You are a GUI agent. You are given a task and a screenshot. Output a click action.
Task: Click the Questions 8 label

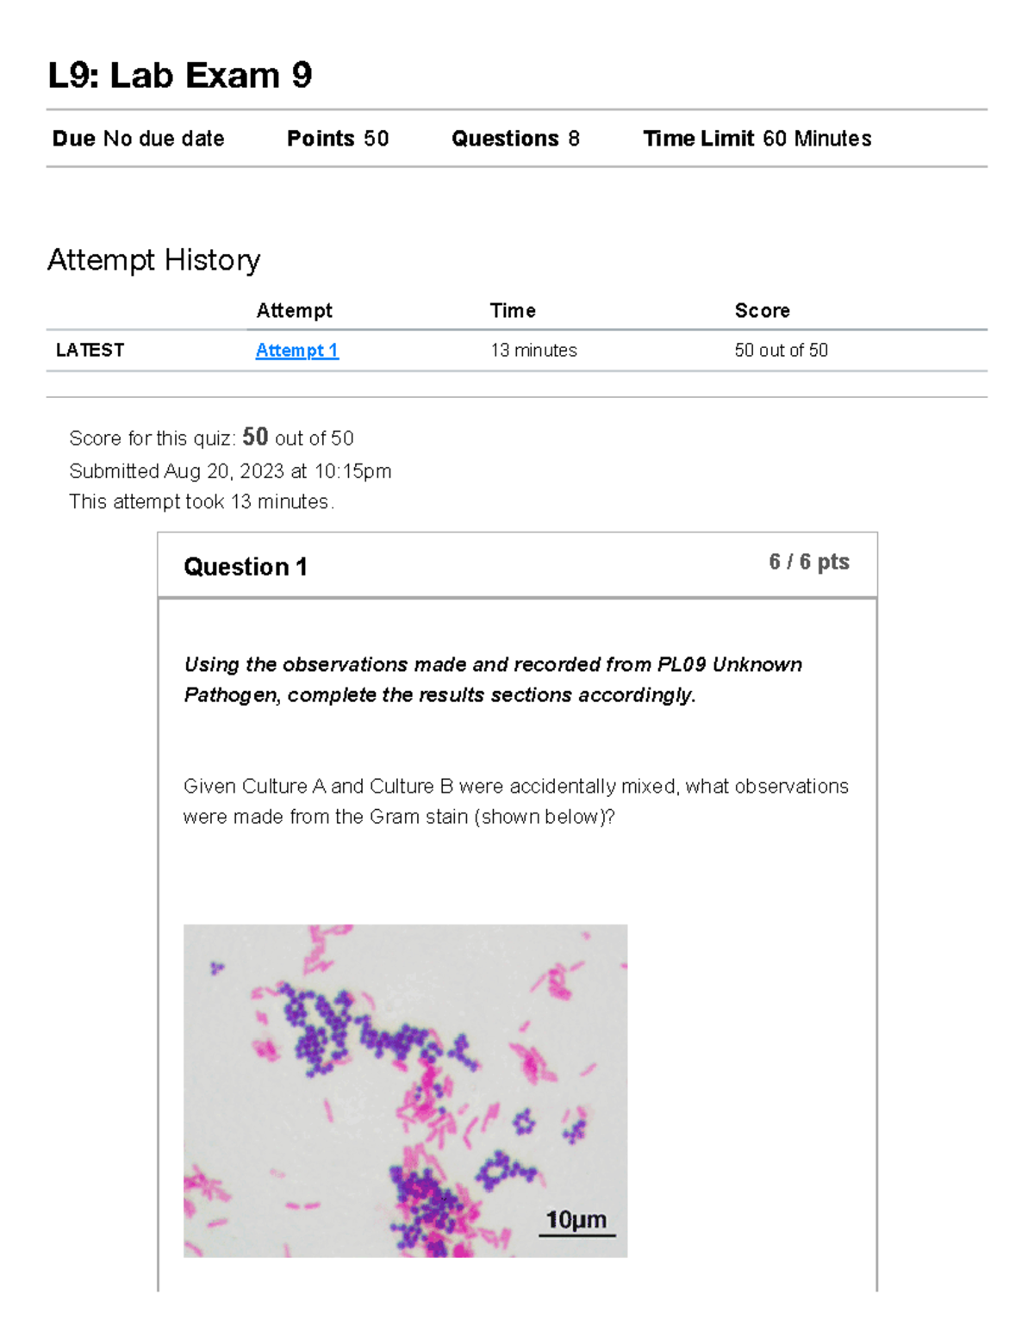tap(515, 139)
